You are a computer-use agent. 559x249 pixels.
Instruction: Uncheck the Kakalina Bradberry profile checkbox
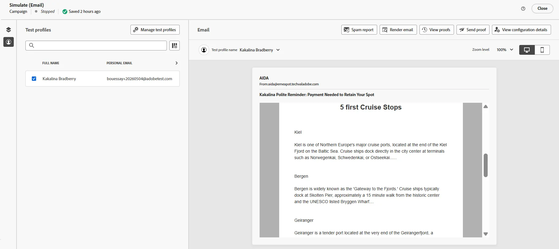pos(34,79)
